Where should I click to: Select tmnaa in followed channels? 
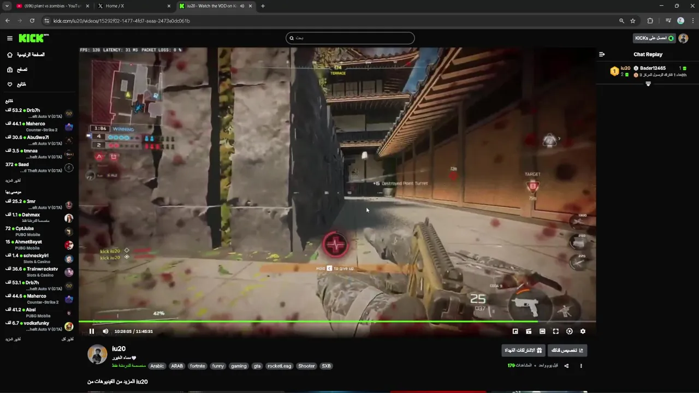[39, 154]
